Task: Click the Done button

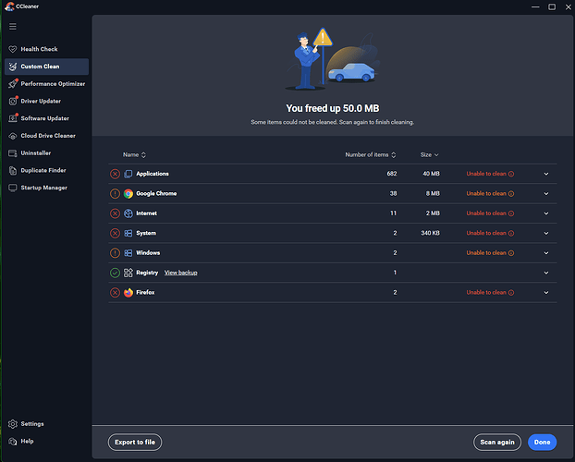Action: click(x=542, y=443)
